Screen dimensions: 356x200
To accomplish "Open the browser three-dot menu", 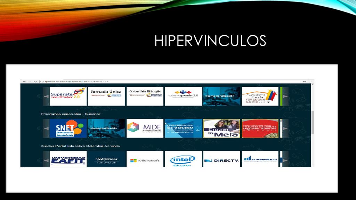I will click(x=311, y=81).
